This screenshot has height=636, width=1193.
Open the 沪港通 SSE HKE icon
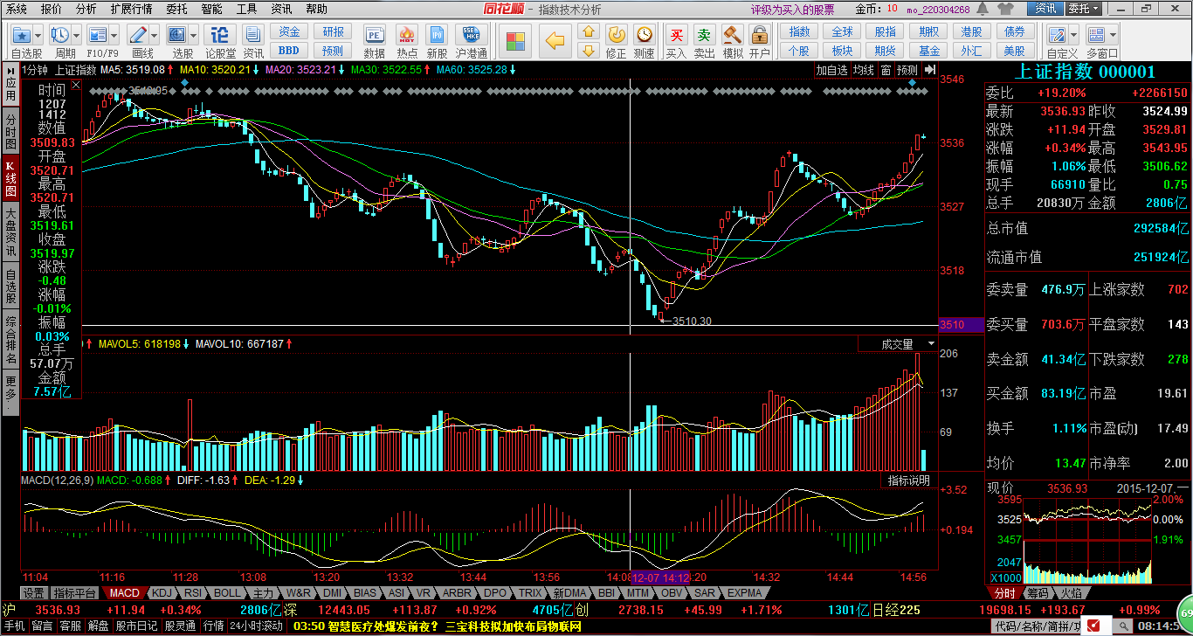click(x=471, y=35)
